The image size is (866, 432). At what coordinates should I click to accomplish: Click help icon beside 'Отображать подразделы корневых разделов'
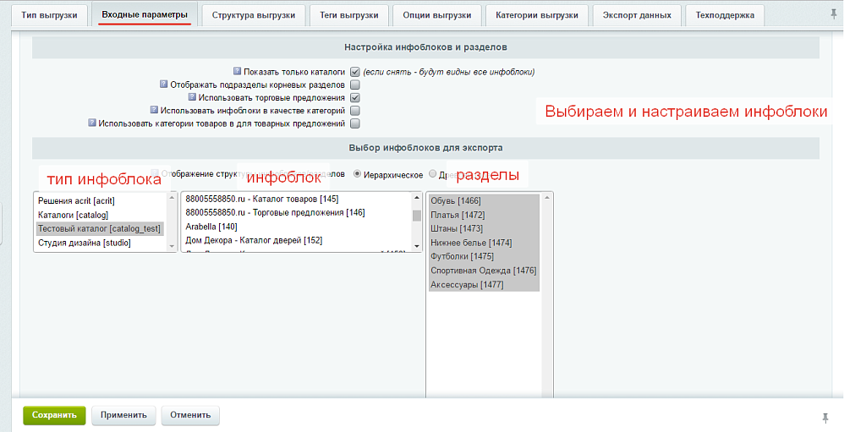164,85
